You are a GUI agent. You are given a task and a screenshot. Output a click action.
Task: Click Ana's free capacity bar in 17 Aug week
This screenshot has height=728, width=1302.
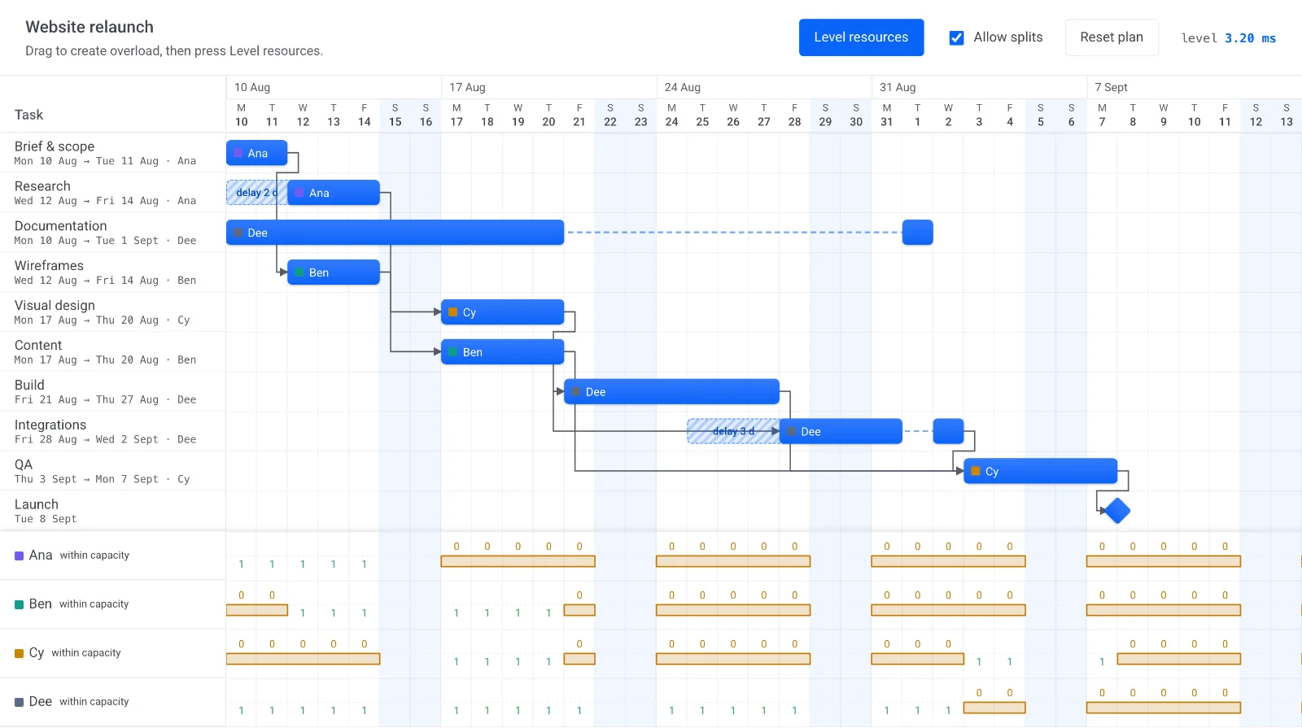[518, 561]
